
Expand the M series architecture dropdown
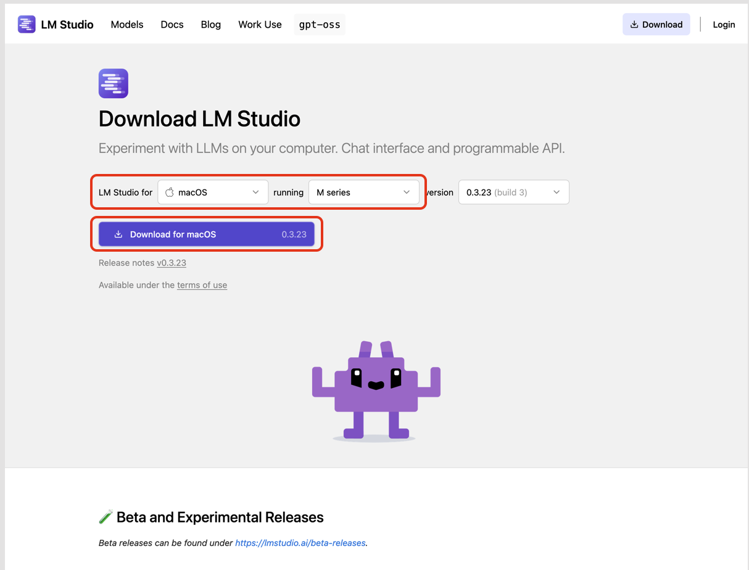[363, 192]
